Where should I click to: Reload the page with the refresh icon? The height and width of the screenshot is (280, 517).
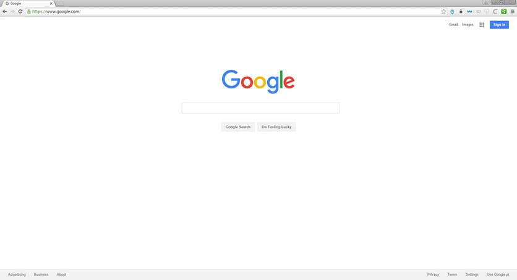[x=20, y=12]
